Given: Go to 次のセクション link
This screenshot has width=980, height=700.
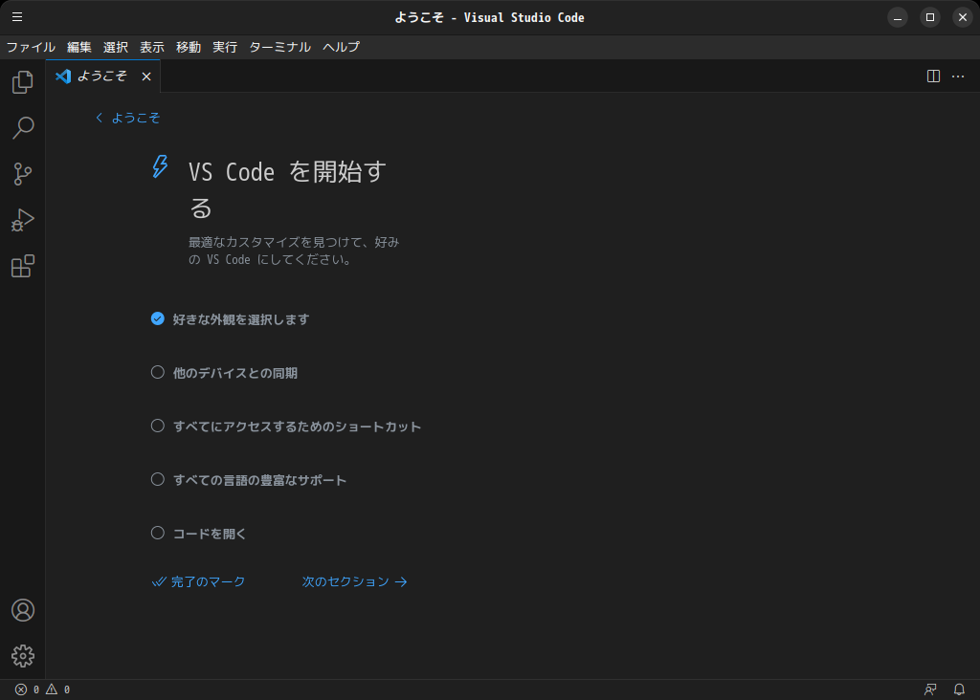Looking at the screenshot, I should [x=354, y=582].
